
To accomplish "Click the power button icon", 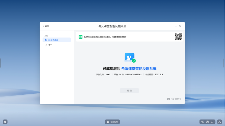I will [212, 122].
